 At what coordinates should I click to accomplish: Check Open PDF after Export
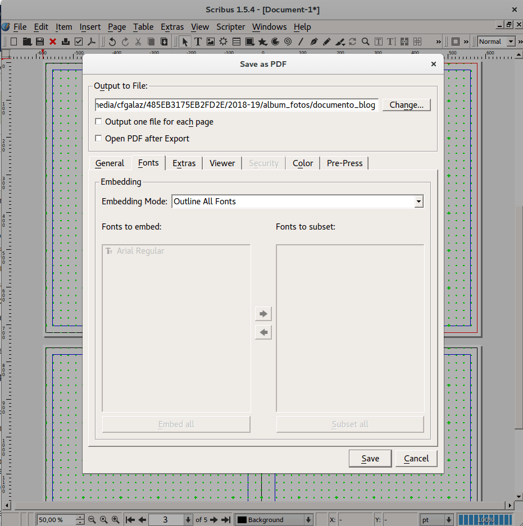[x=98, y=138]
